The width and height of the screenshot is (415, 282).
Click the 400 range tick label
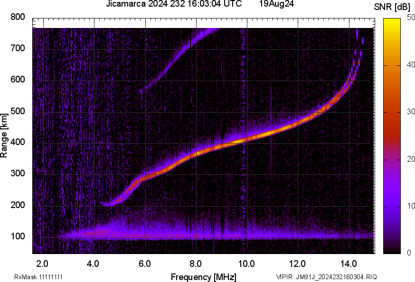point(18,142)
